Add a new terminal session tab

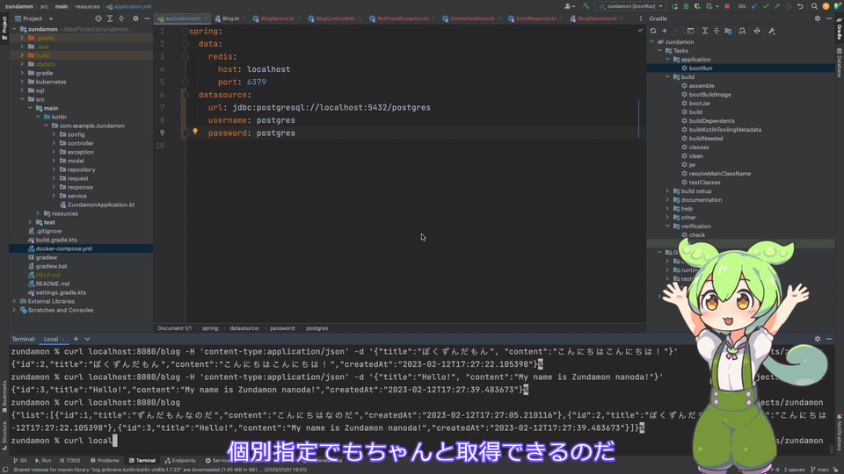coord(76,339)
